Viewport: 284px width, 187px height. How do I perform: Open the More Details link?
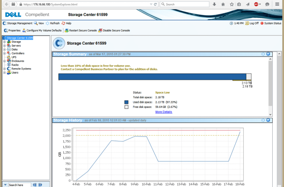tap(164, 112)
